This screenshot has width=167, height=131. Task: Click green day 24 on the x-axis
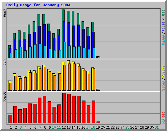click(x=122, y=127)
